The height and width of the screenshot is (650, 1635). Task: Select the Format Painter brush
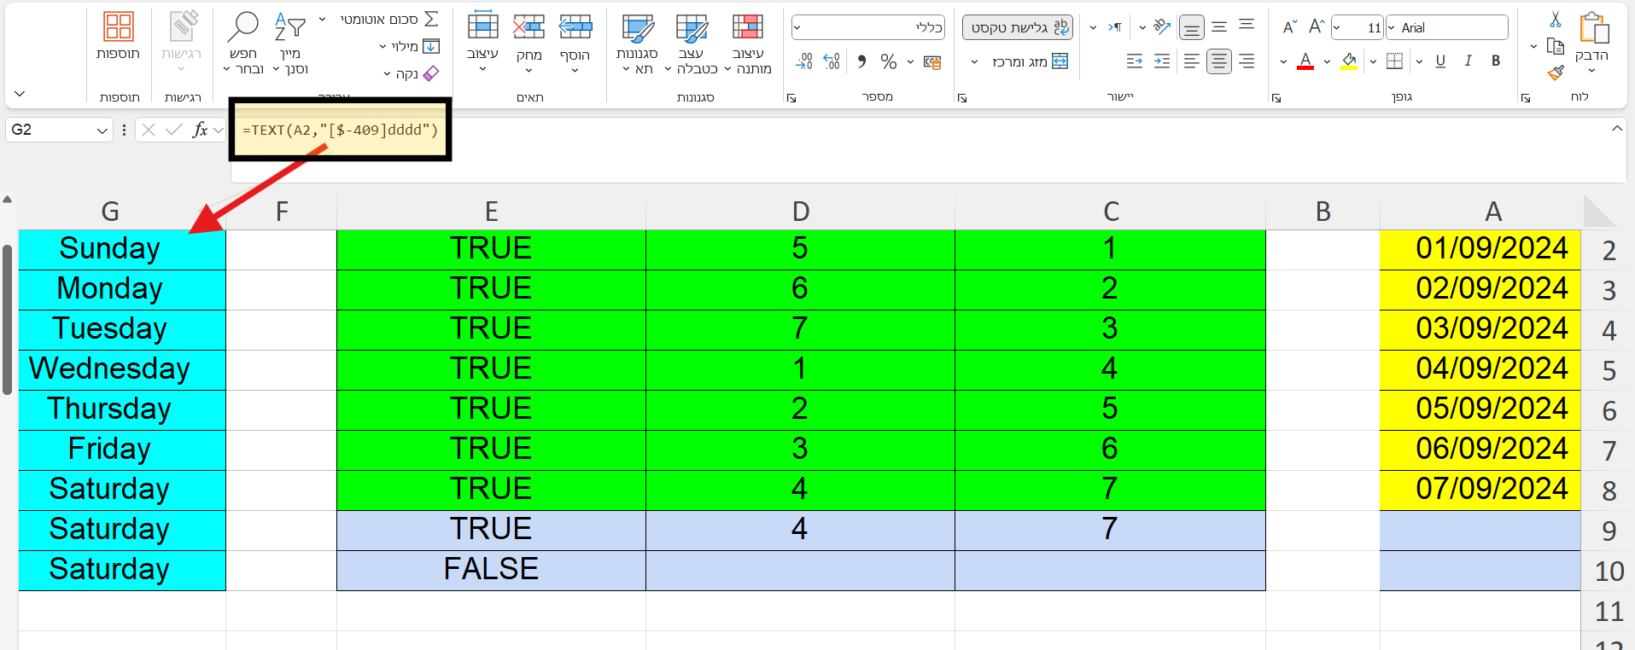click(1555, 73)
